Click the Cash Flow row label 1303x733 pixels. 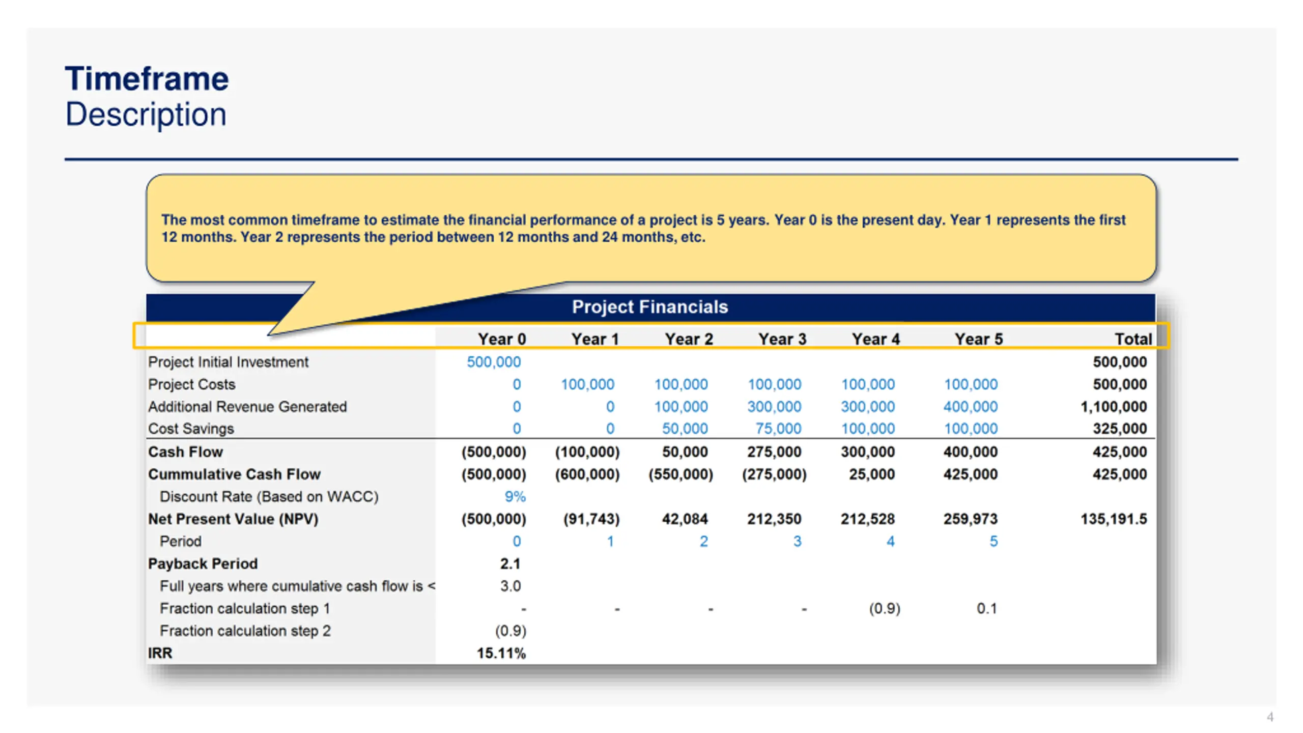185,452
